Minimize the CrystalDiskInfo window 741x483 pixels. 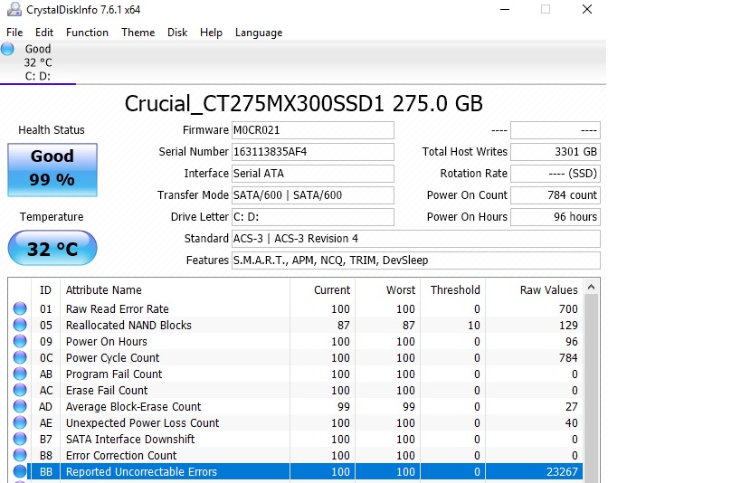coord(505,9)
